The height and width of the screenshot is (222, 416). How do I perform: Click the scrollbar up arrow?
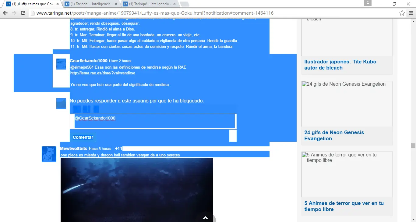point(413,21)
